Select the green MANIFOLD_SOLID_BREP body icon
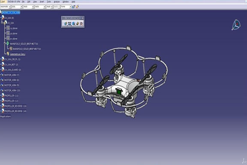This screenshot has width=247, height=165. click(8, 43)
